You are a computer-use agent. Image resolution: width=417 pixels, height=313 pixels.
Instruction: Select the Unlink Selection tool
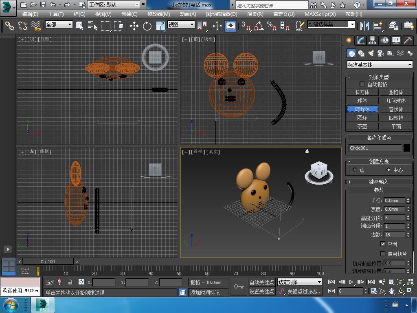coord(23,26)
